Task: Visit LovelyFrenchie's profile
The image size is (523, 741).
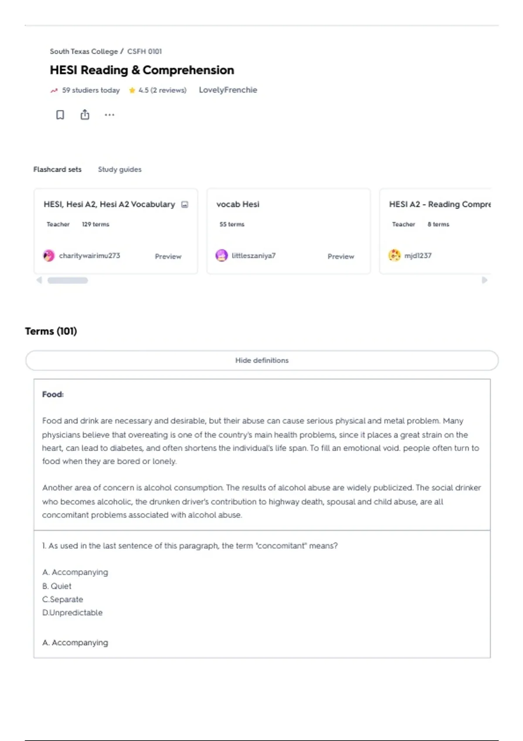Action: coord(228,90)
